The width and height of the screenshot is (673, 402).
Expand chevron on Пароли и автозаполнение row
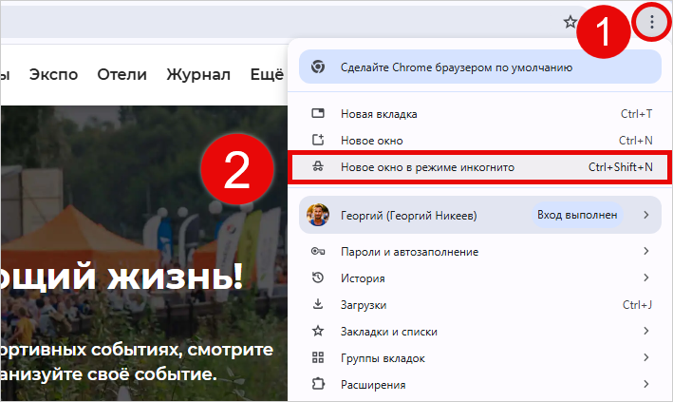click(x=646, y=251)
